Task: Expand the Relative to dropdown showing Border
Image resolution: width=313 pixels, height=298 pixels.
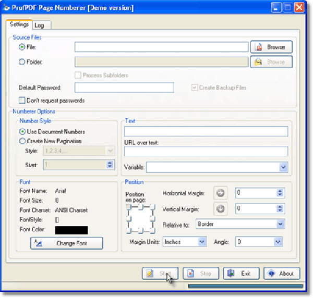Action: tap(280, 224)
